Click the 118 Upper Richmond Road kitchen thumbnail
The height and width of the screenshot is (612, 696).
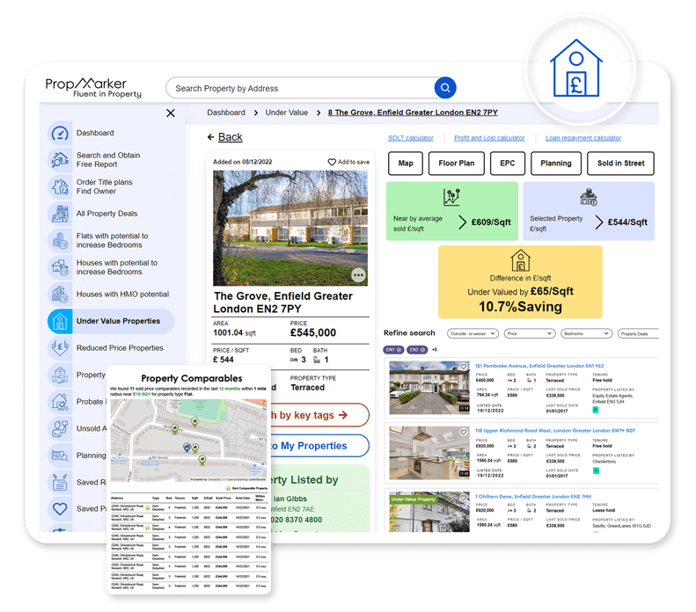click(x=429, y=453)
